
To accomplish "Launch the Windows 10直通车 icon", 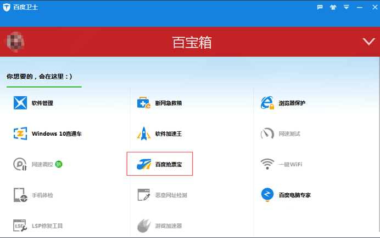I will point(20,133).
